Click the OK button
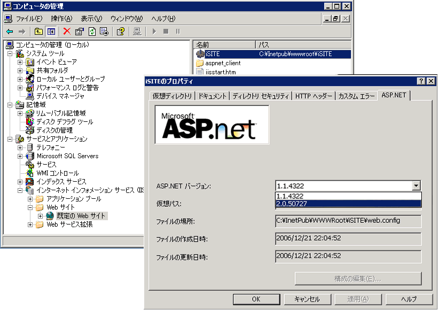The width and height of the screenshot is (438, 310). (256, 299)
